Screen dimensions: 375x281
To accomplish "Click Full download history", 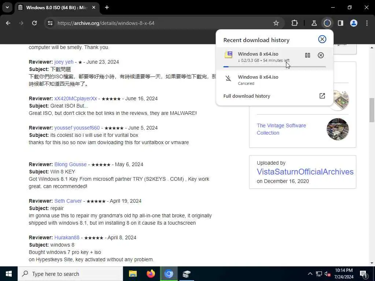I will (246, 96).
